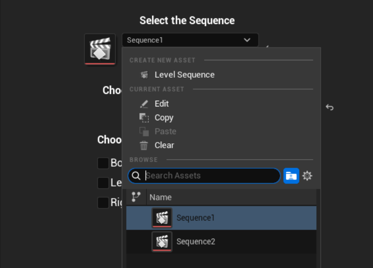Screen dimensions: 373x268
Task: Sort by the Name column header
Action: (x=160, y=197)
